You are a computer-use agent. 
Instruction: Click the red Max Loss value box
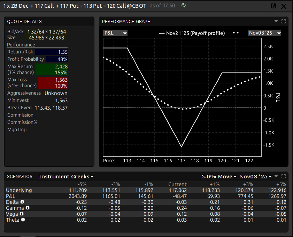[53, 83]
